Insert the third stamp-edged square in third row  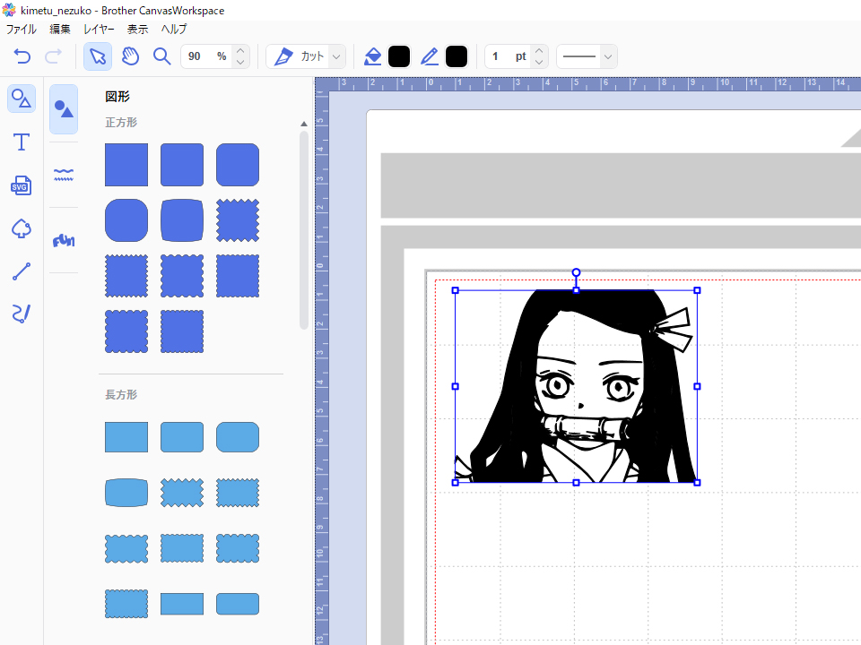tap(237, 276)
